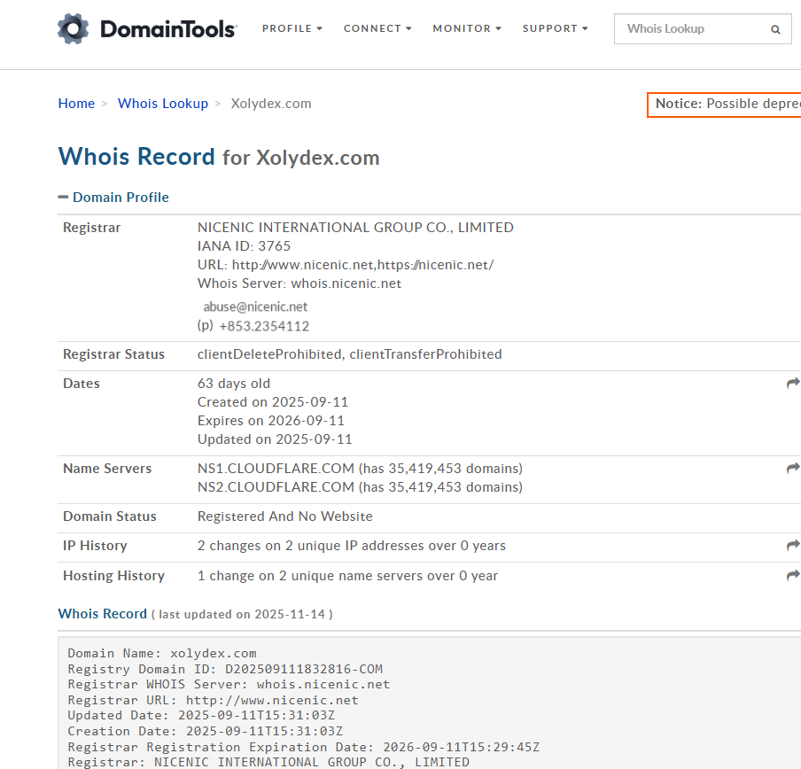Screen dimensions: 801x769
Task: Click the IP History arrow icon
Action: tap(792, 546)
